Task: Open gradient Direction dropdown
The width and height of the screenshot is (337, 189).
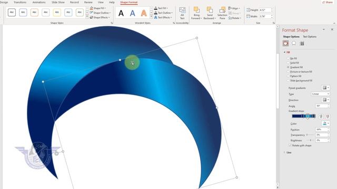Action: point(325,100)
